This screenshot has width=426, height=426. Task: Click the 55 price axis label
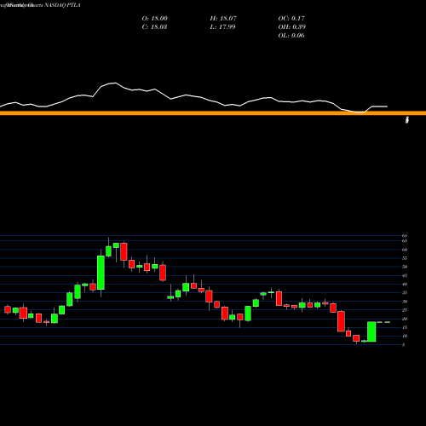(x=405, y=258)
